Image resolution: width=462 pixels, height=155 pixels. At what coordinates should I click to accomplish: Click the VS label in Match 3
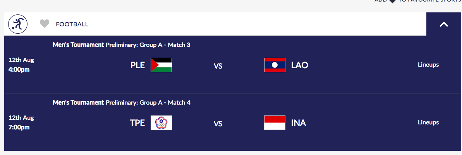click(x=218, y=66)
